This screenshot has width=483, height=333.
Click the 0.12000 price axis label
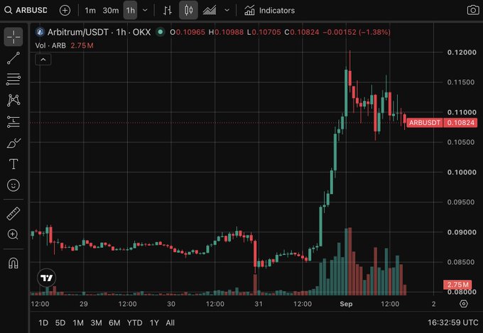point(462,53)
